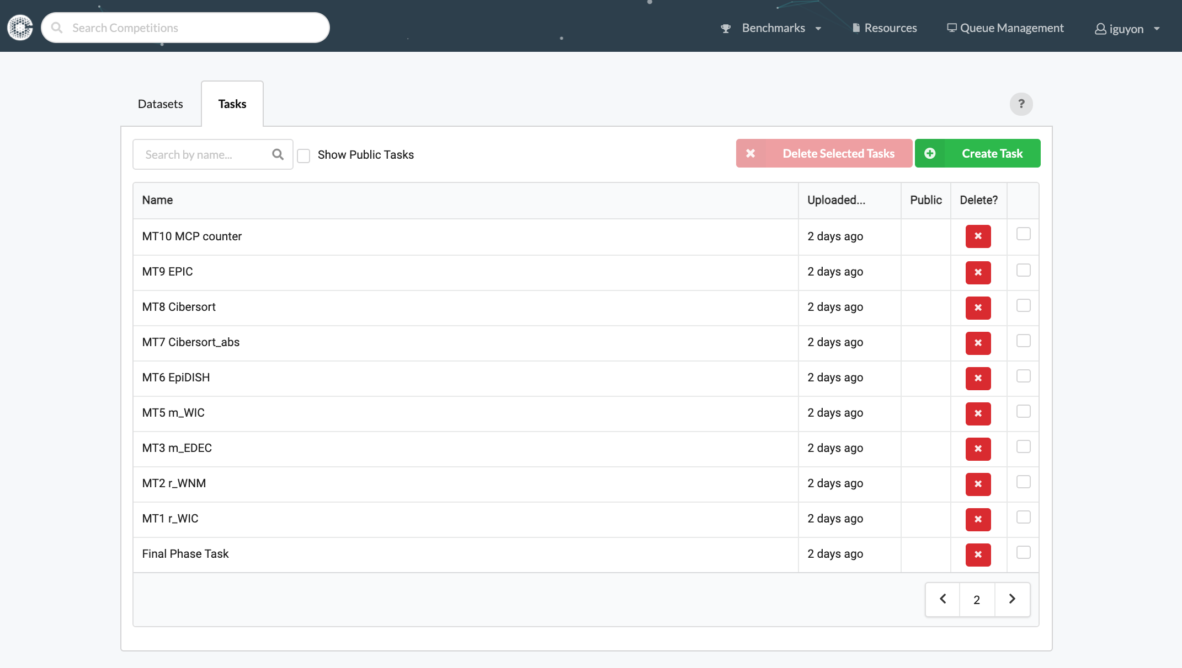Click Create Task
1182x668 pixels.
992,153
